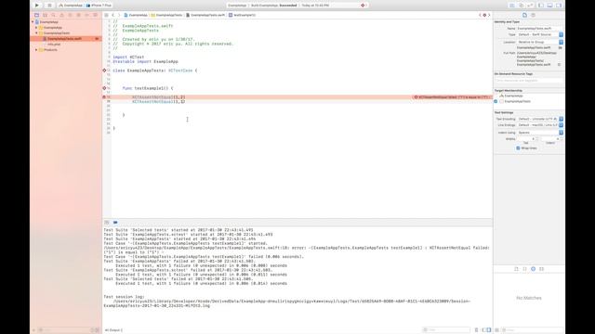Show the Assistant editor
Image resolution: width=595 pixels, height=334 pixels.
pyautogui.click(x=521, y=6)
